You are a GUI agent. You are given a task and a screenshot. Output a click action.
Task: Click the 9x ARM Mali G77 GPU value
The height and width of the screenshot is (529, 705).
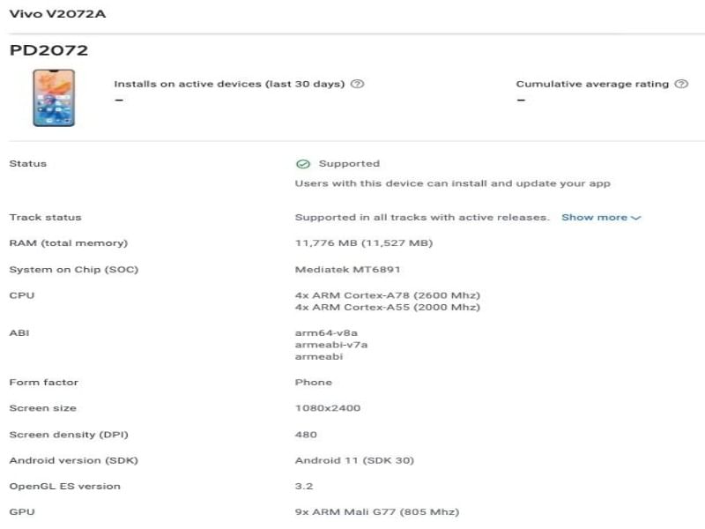click(377, 512)
